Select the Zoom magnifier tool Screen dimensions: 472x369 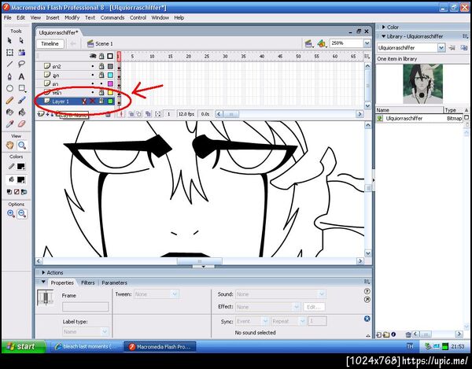tap(22, 146)
